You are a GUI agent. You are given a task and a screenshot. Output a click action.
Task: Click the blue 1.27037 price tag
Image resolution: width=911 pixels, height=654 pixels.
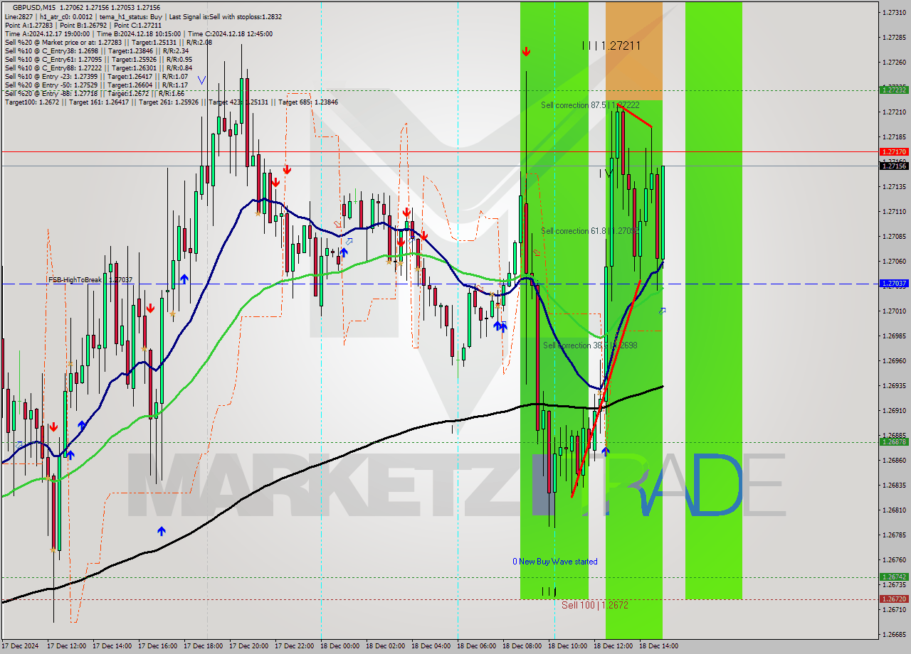pyautogui.click(x=895, y=284)
